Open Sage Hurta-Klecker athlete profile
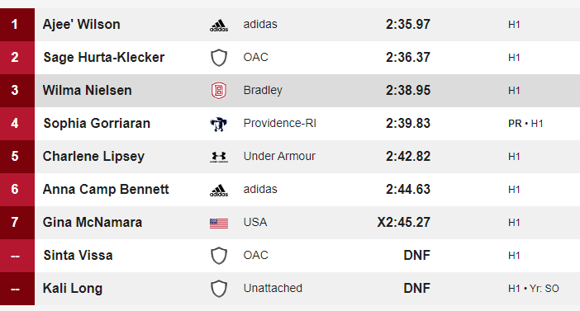Image resolution: width=580 pixels, height=311 pixels. 103,57
